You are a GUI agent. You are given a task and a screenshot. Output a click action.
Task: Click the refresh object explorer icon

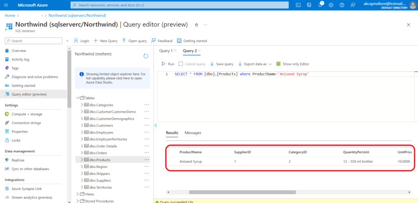pos(145,56)
